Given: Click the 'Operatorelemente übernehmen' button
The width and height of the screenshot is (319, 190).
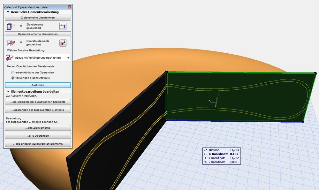Looking at the screenshot, I should pyautogui.click(x=38, y=34).
